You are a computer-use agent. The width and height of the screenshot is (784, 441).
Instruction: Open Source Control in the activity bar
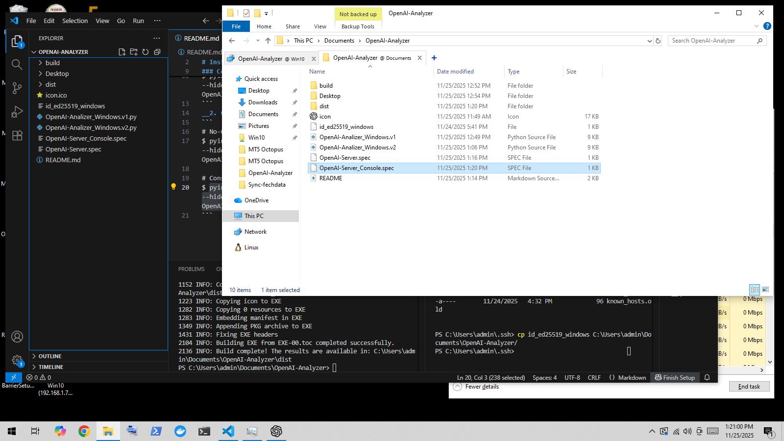[17, 88]
